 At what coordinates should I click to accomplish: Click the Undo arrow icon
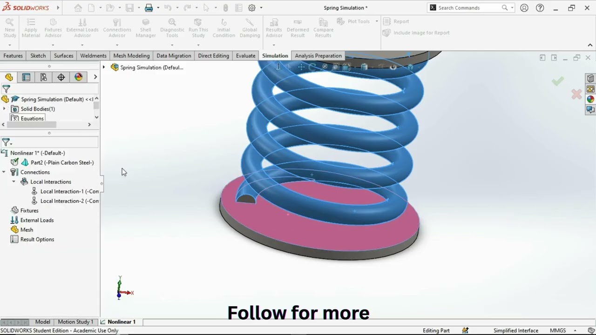tap(168, 8)
